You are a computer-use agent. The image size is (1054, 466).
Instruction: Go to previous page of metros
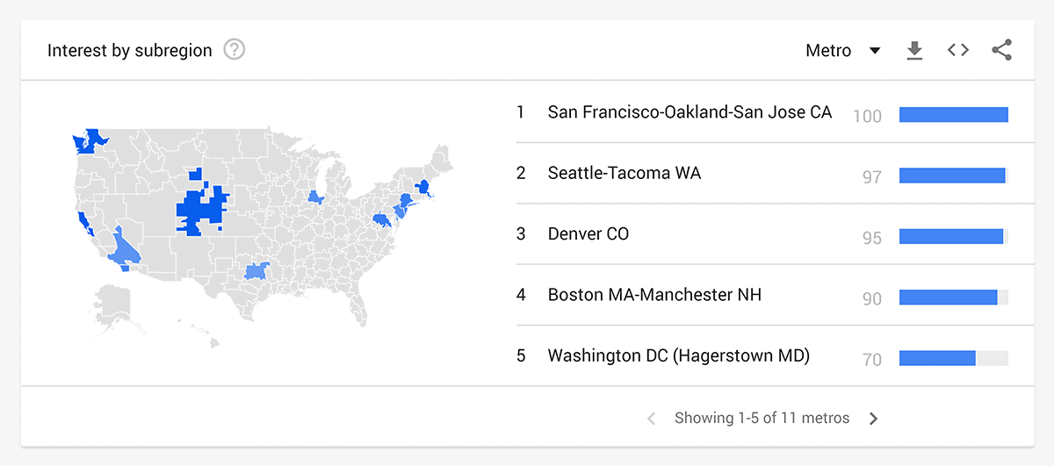pyautogui.click(x=651, y=419)
